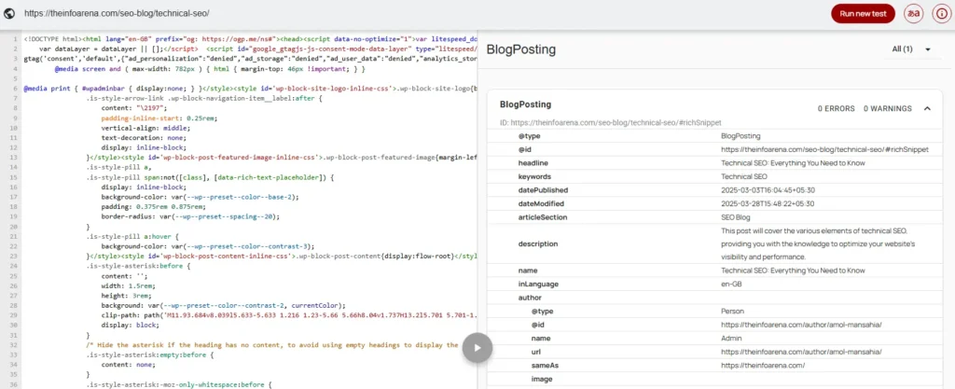Image resolution: width=955 pixels, height=389 pixels.
Task: Click the round play button overlay
Action: coord(477,348)
